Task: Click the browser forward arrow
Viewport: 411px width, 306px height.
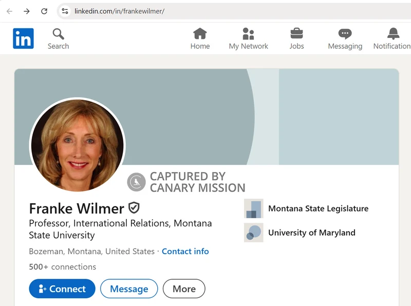Action: (27, 11)
